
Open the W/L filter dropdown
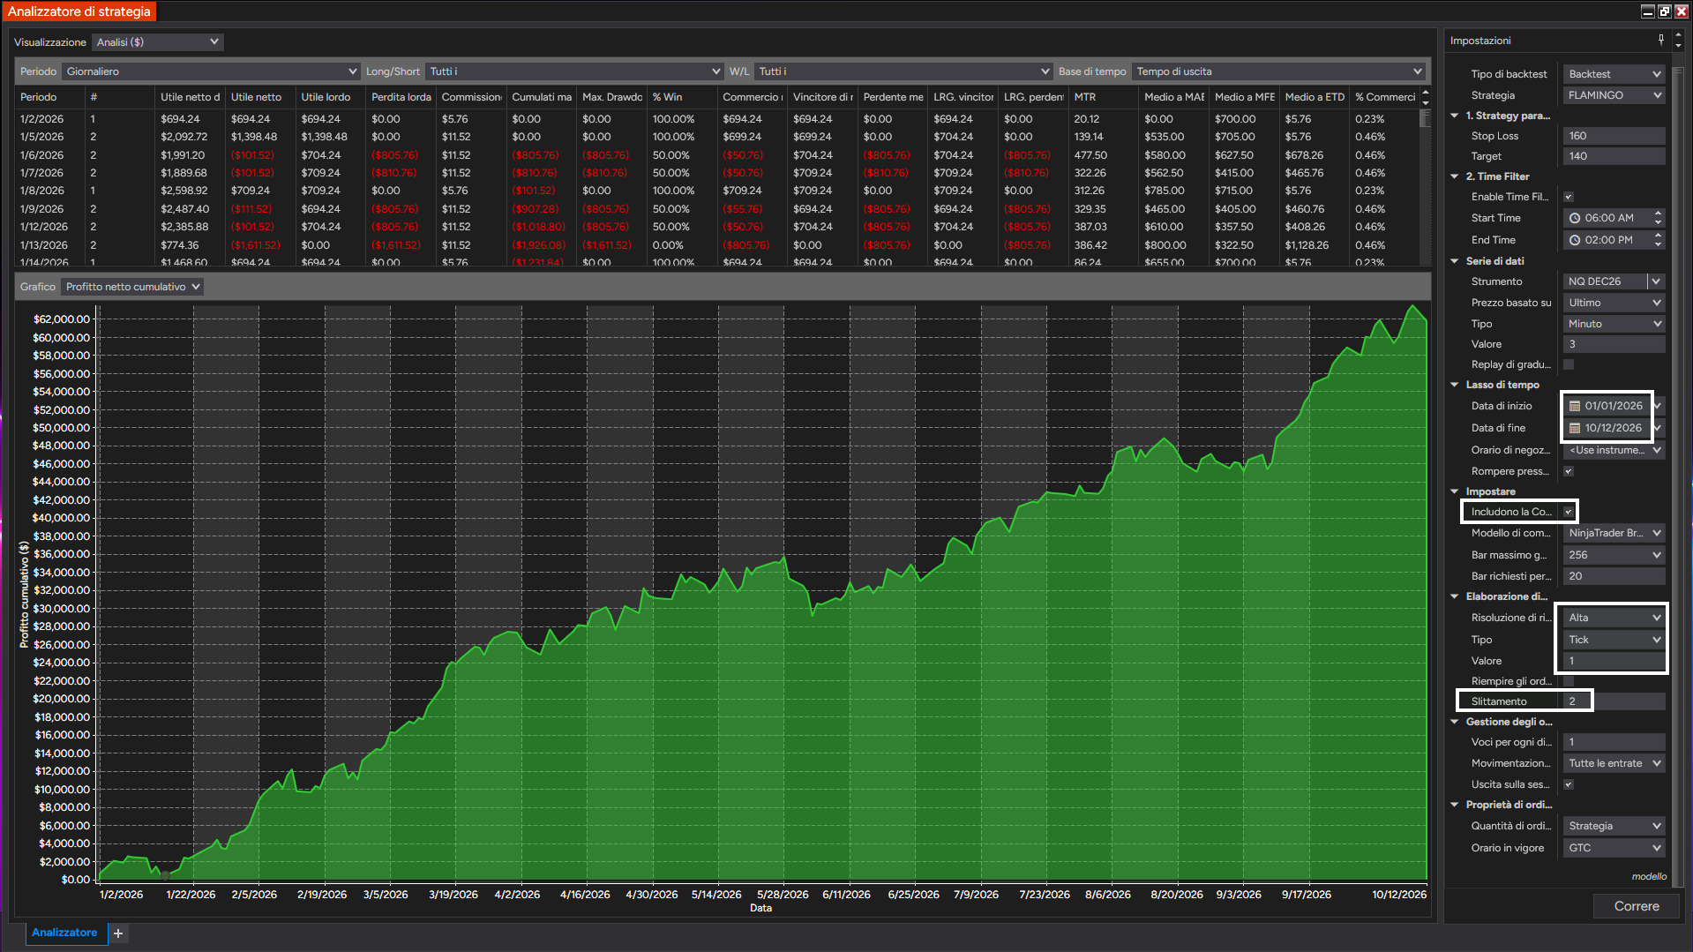click(x=903, y=71)
